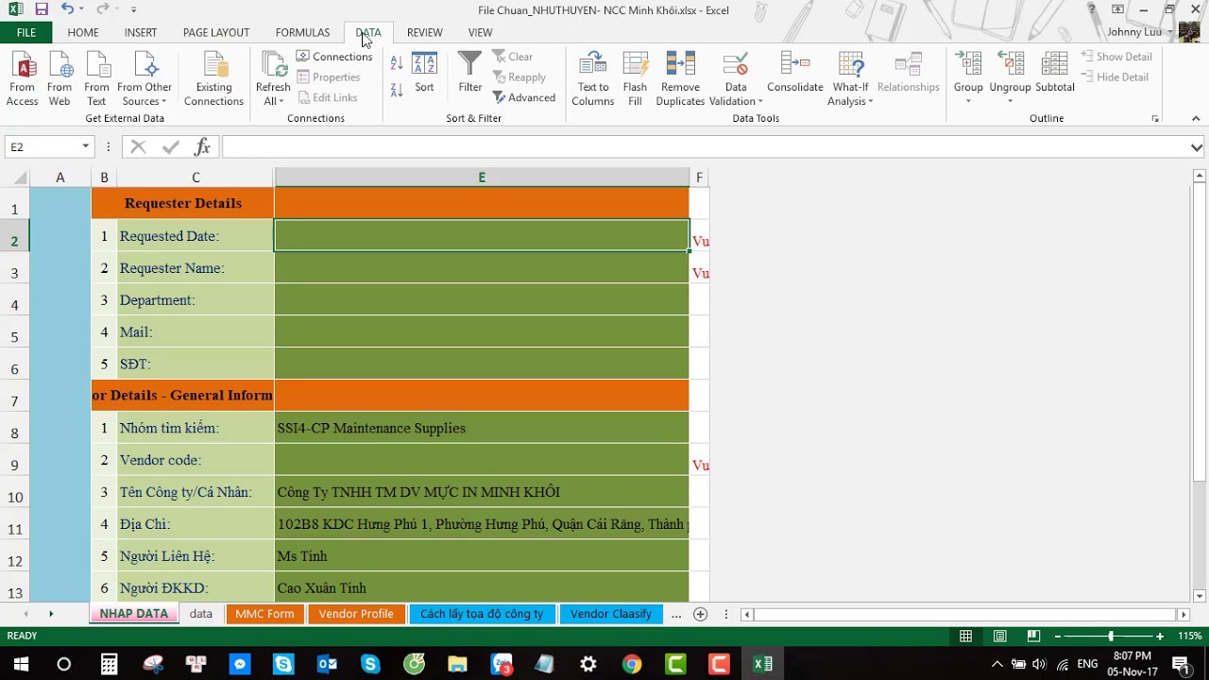Select column E header
This screenshot has height=680, width=1209.
click(x=482, y=178)
